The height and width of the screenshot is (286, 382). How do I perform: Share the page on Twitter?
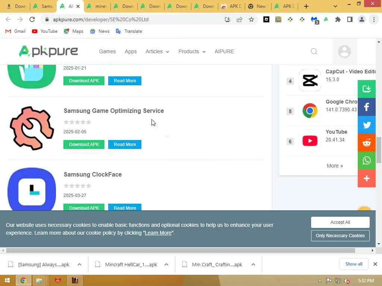click(366, 125)
